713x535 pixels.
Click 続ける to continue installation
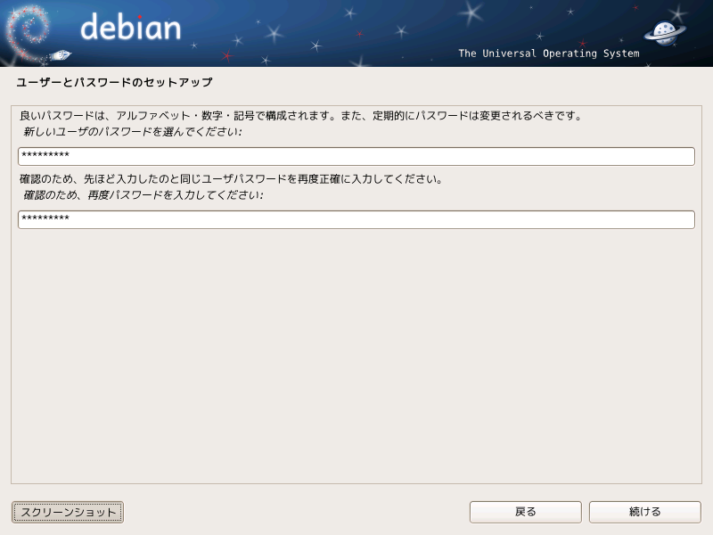pyautogui.click(x=644, y=512)
